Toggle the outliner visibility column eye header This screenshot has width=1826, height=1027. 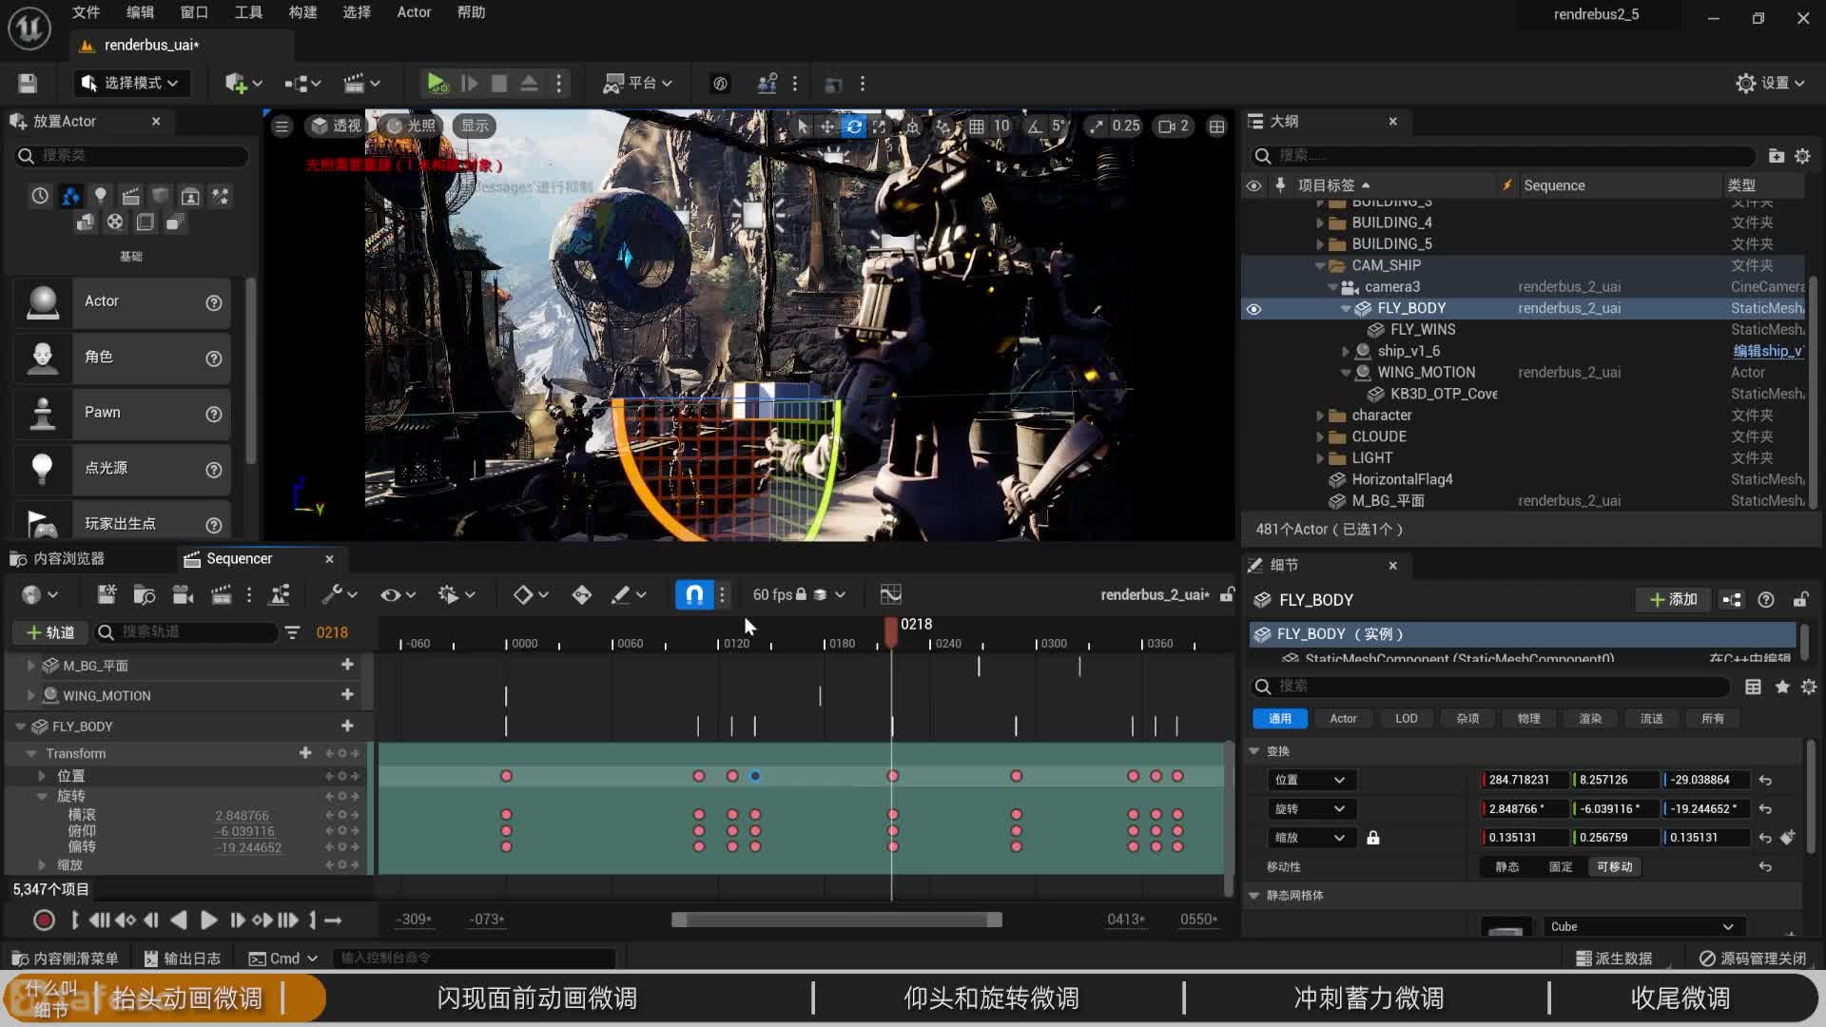pyautogui.click(x=1253, y=185)
